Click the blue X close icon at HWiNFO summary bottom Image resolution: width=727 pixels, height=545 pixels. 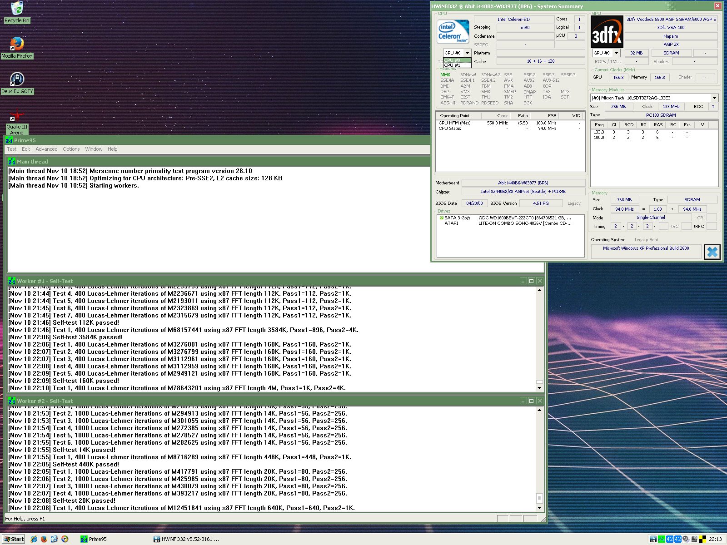[x=712, y=252]
